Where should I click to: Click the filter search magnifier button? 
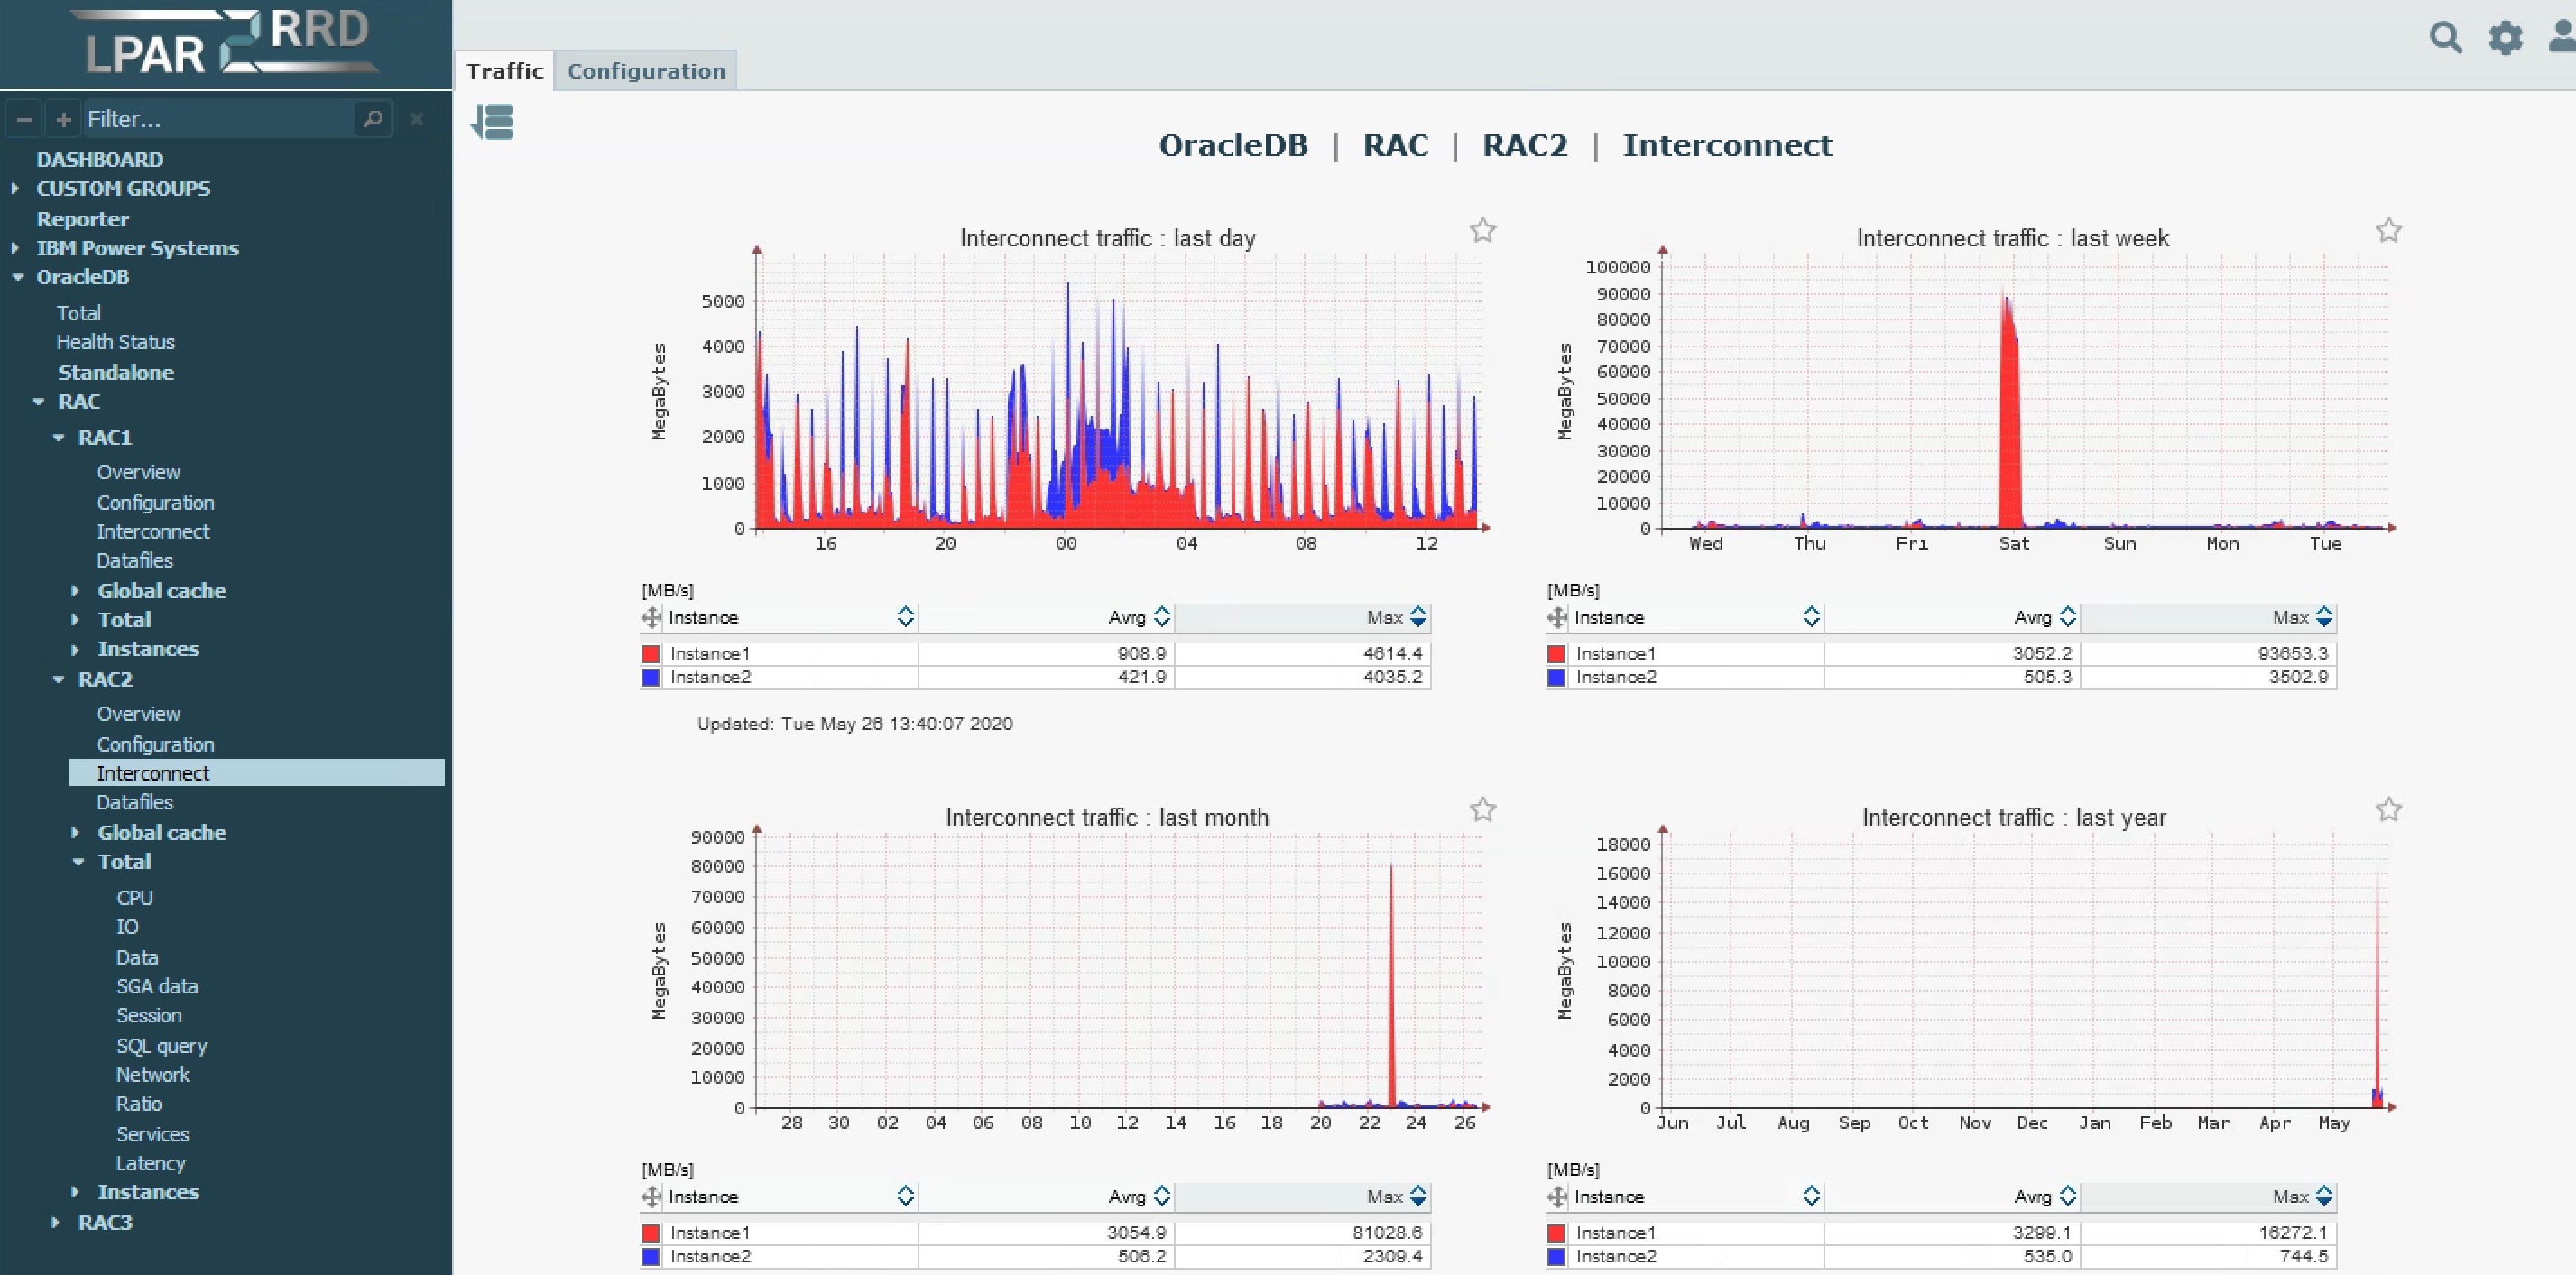(x=373, y=119)
